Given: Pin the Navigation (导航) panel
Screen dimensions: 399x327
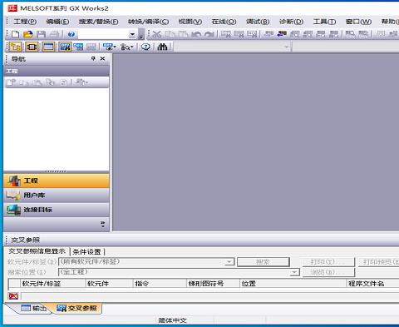Looking at the screenshot, I should [x=93, y=58].
